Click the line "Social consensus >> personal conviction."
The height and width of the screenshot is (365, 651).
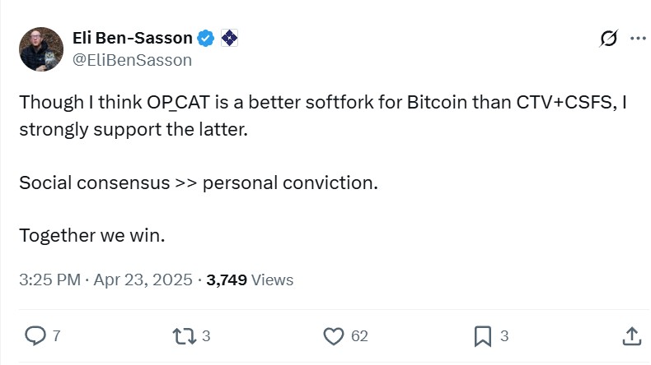(x=198, y=182)
